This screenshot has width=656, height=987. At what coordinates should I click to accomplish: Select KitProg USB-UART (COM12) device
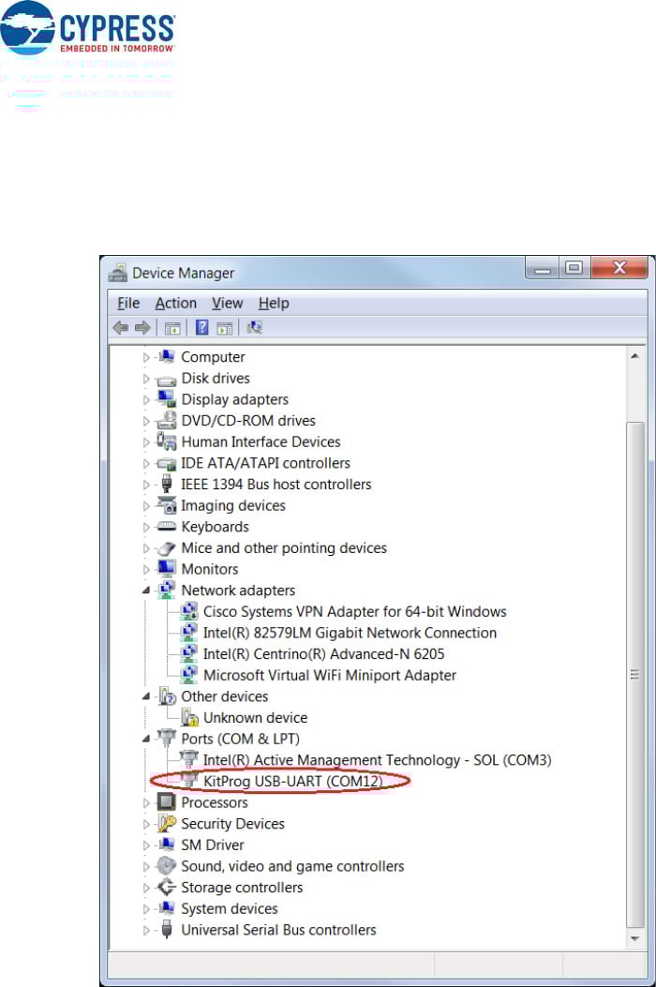[292, 781]
